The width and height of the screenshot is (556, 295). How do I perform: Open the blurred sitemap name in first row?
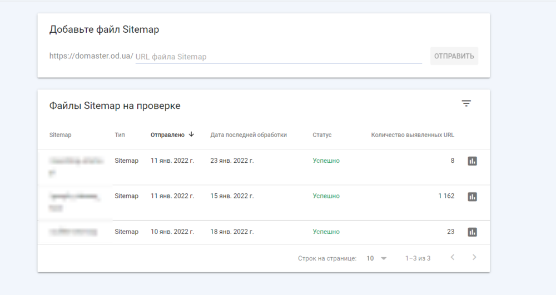tap(75, 161)
